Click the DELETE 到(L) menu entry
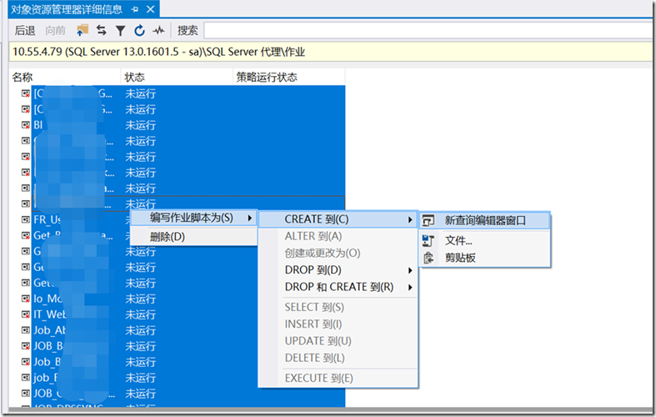Image resolution: width=656 pixels, height=417 pixels. tap(338, 359)
